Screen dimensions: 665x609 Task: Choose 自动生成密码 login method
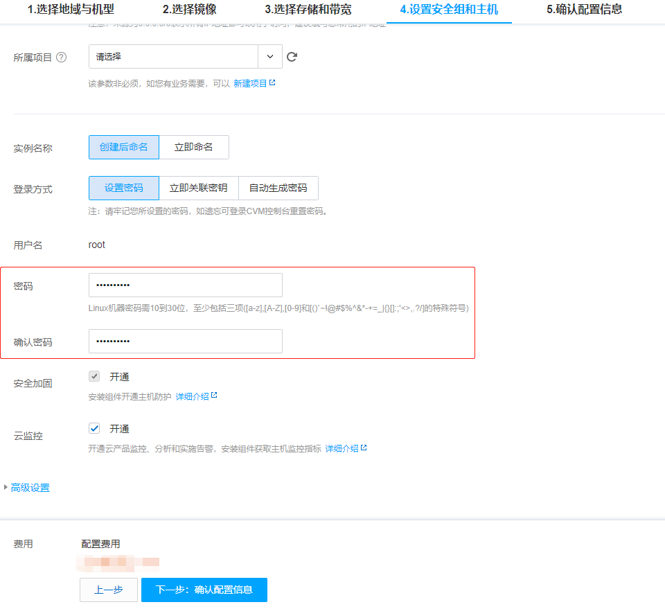pos(278,188)
